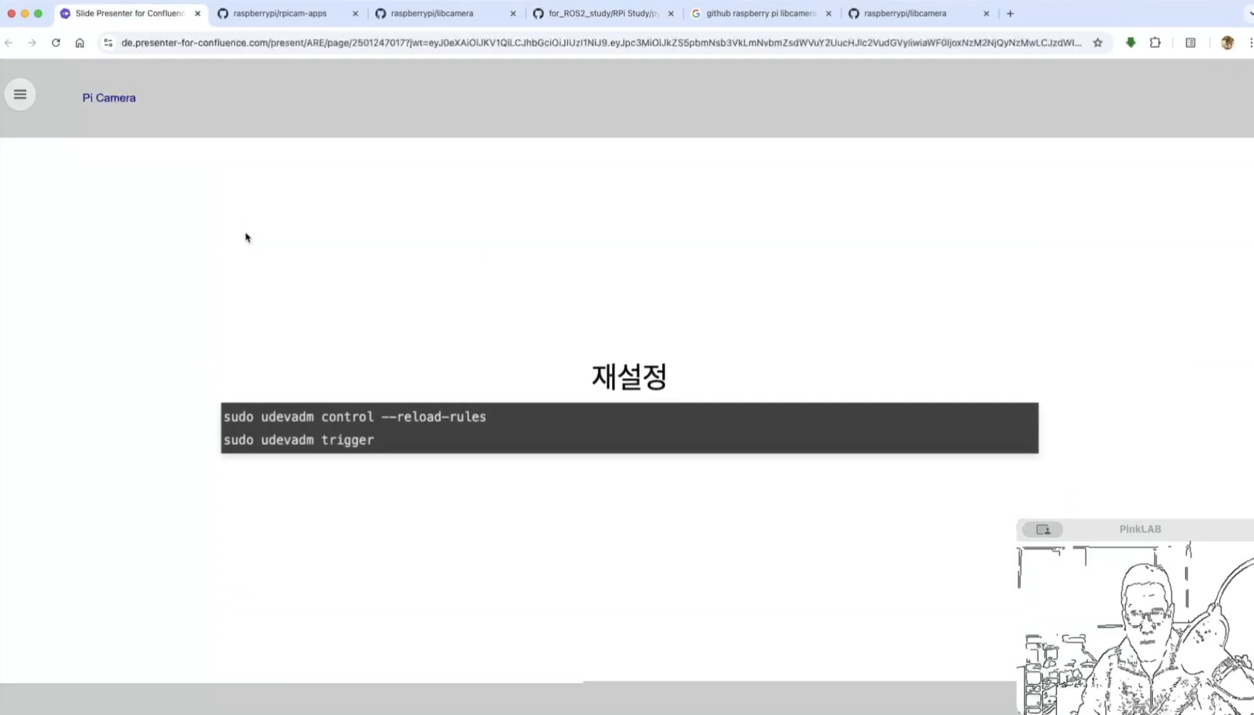This screenshot has width=1254, height=715.
Task: Toggle the browser side panel icon
Action: point(1190,43)
